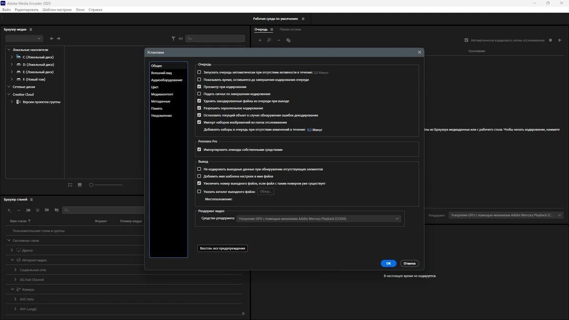Click the sliders icon in the Queue toolbar
The height and width of the screenshot is (320, 569).
(x=269, y=40)
